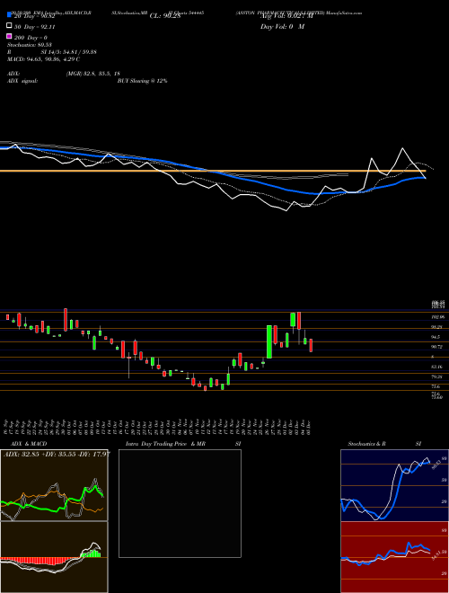Click the blue 20 Day EMA legend swatch
The height and width of the screenshot is (593, 449).
pos(10,15)
